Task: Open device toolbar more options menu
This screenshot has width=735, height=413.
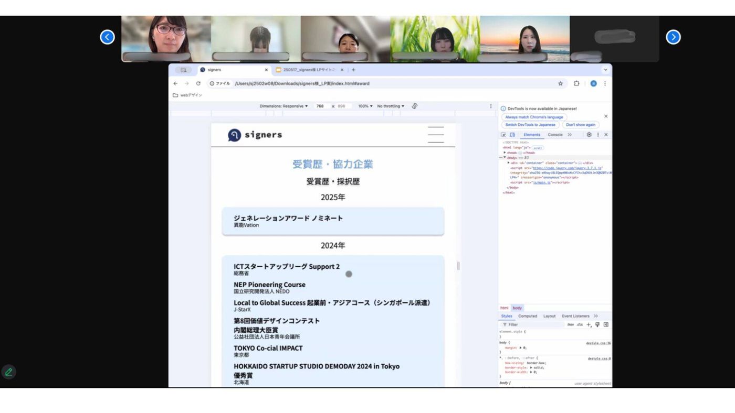Action: click(491, 106)
